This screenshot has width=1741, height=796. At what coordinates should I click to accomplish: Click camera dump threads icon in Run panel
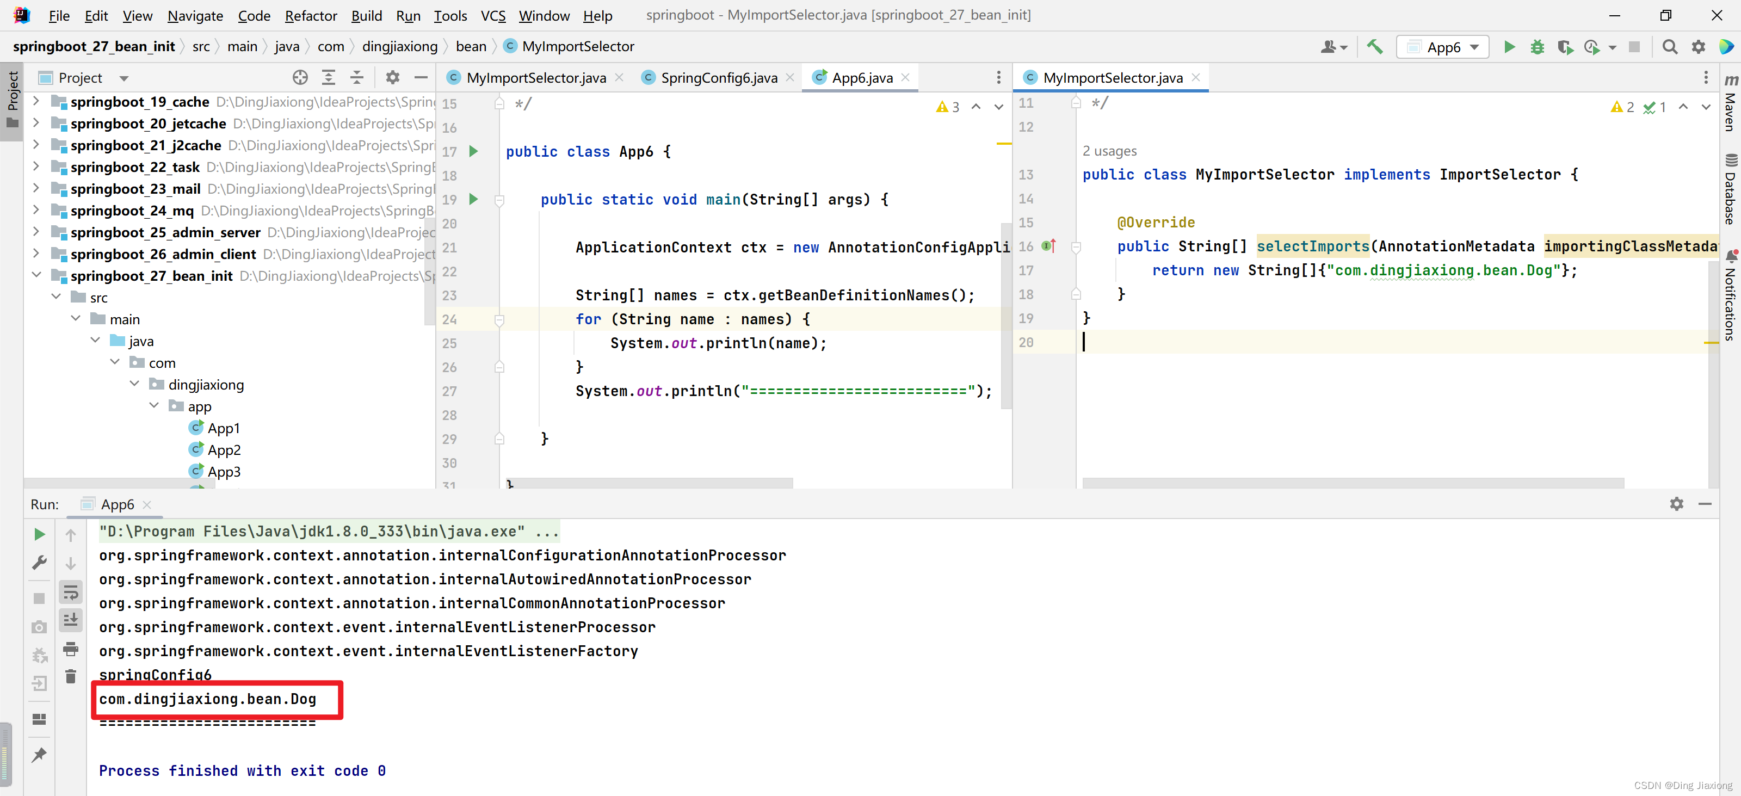click(39, 627)
